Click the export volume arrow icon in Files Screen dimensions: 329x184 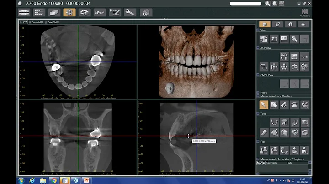coord(284,150)
